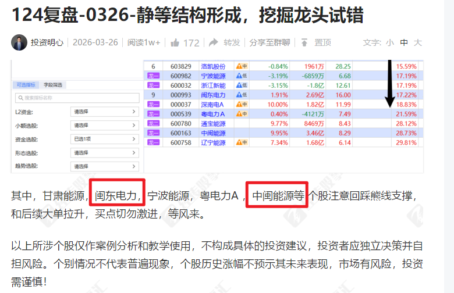The height and width of the screenshot is (293, 454).
Task: Click the 分享至群聊 button
Action: tap(269, 42)
